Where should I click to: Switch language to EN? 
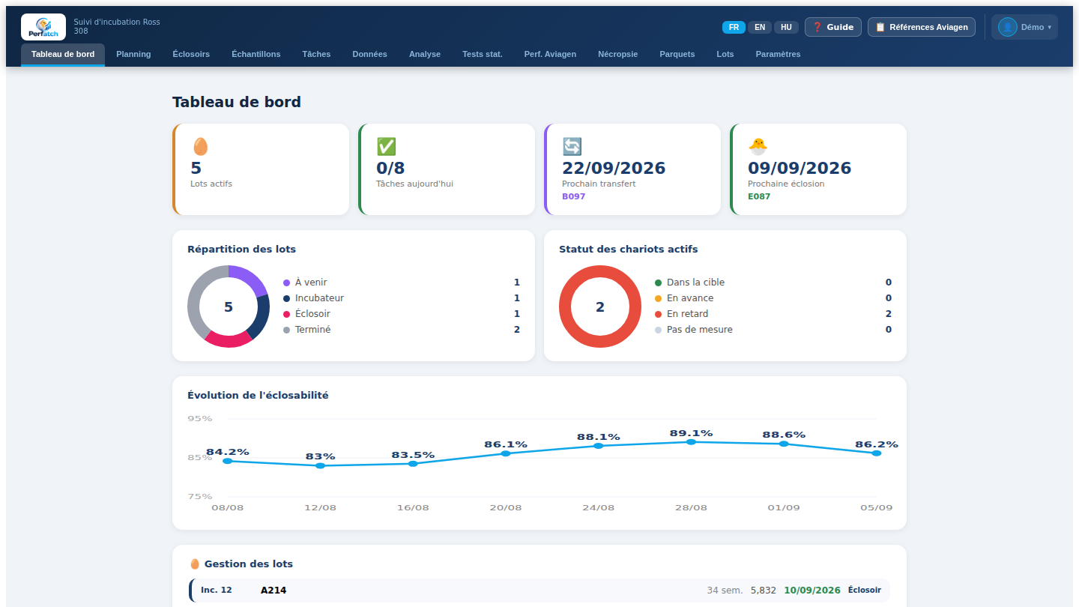[760, 27]
